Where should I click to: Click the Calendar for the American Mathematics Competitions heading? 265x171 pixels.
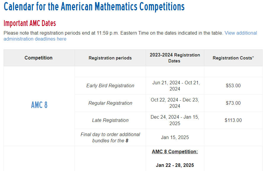(94, 7)
